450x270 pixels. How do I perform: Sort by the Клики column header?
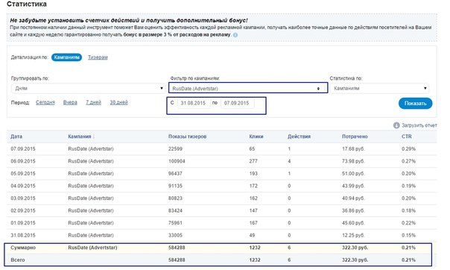(256, 136)
